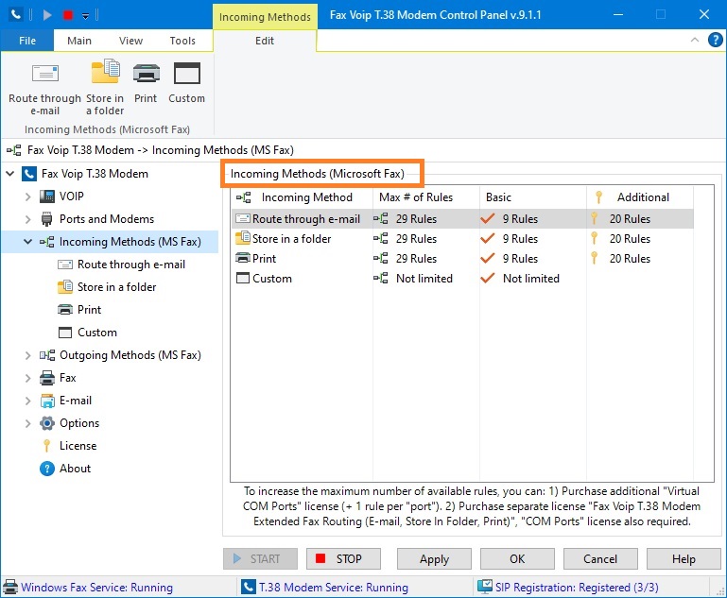Select Store in a folder in tree
Screen dimensions: 727x598
pos(117,287)
